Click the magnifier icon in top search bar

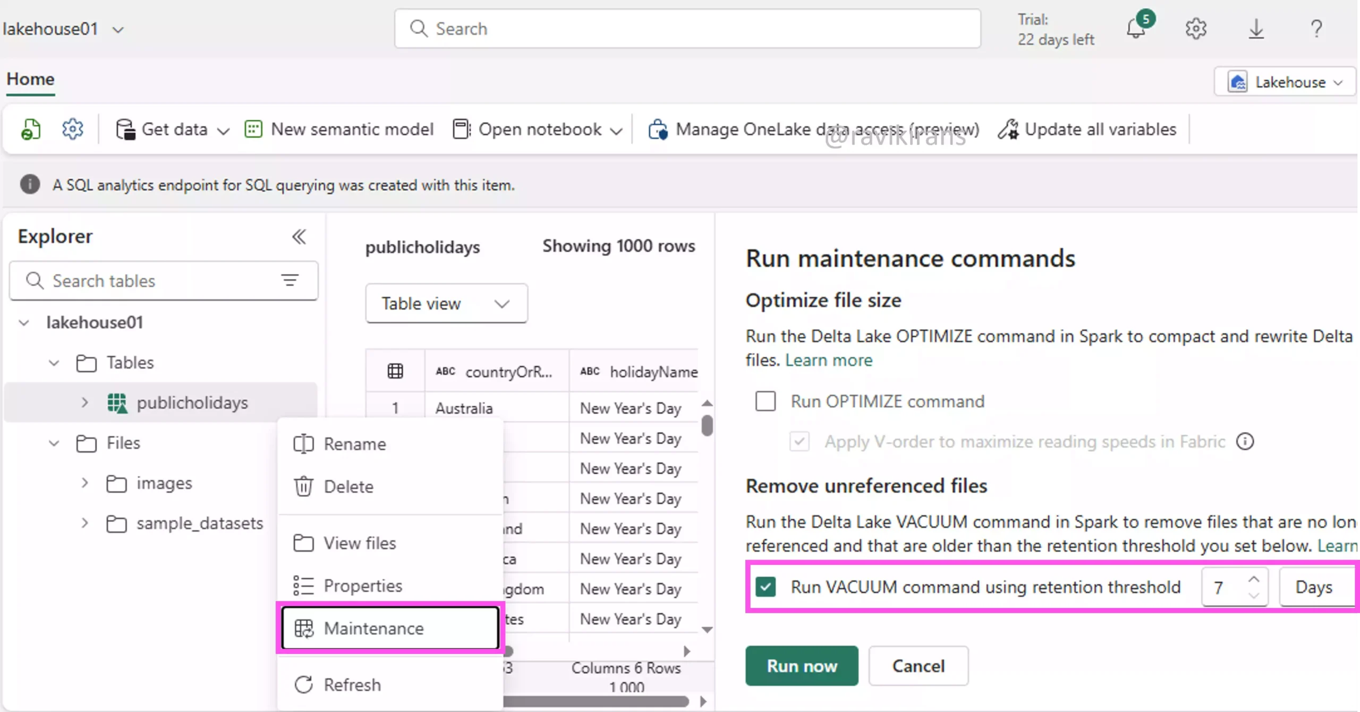[x=419, y=29]
